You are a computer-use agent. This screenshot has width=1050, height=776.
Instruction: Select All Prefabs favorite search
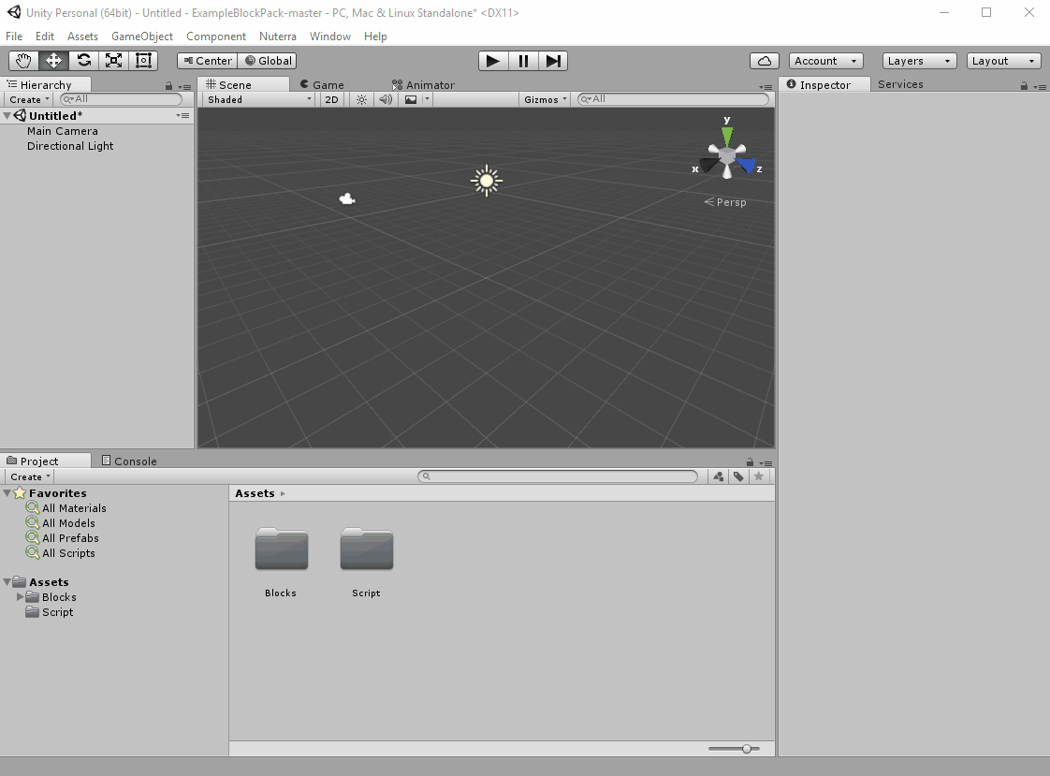70,538
